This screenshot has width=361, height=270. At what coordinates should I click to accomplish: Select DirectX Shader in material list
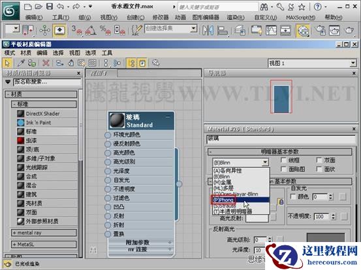(x=47, y=114)
